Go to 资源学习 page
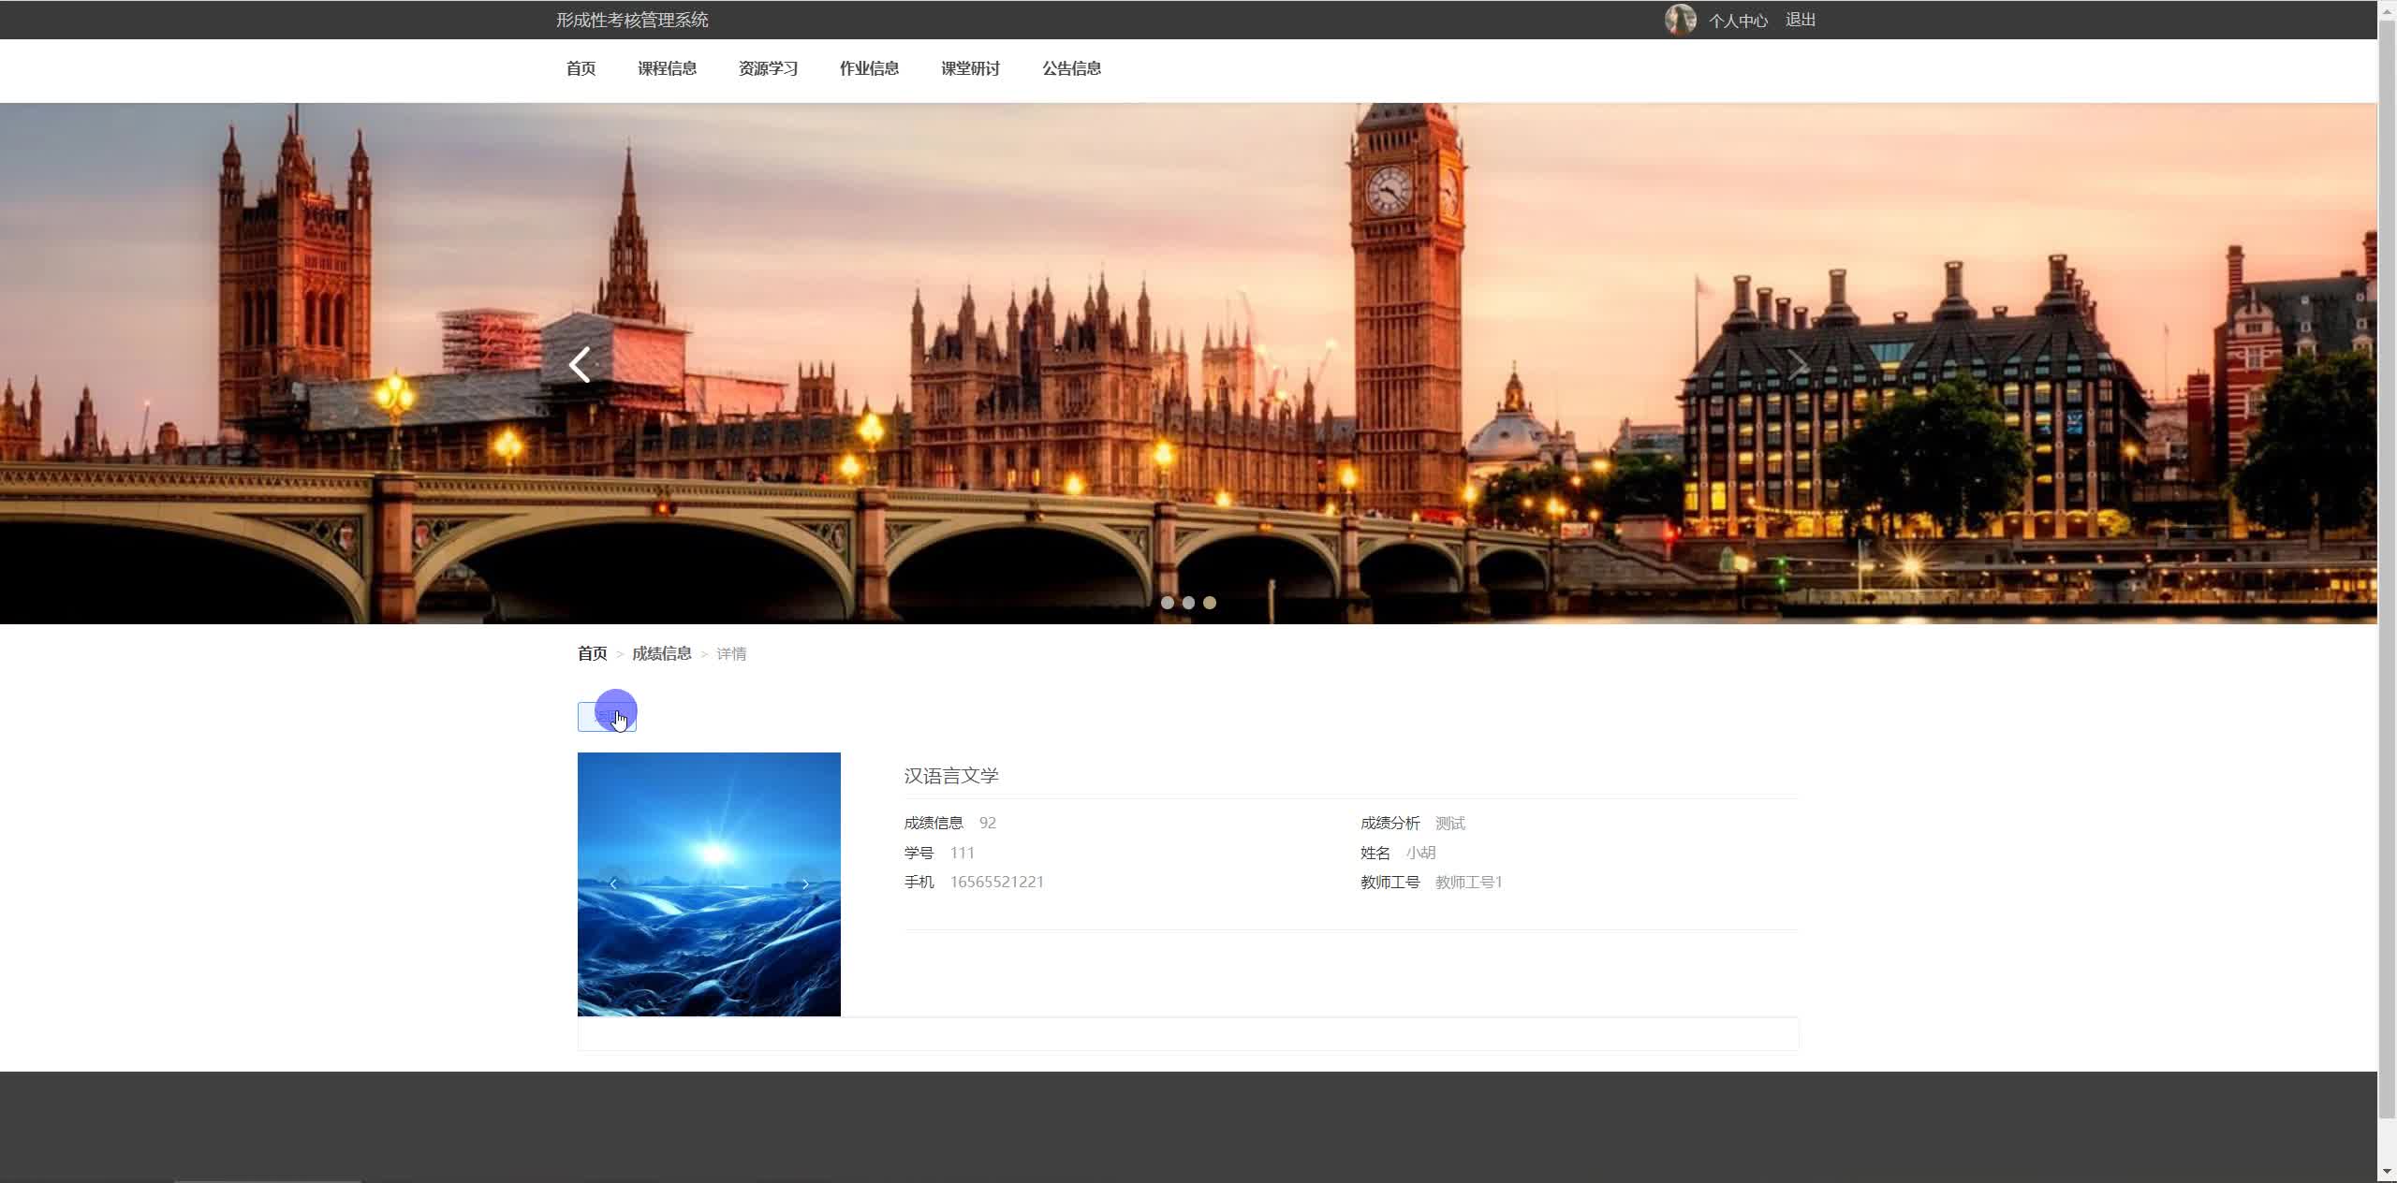Viewport: 2397px width, 1183px height. pyautogui.click(x=768, y=68)
